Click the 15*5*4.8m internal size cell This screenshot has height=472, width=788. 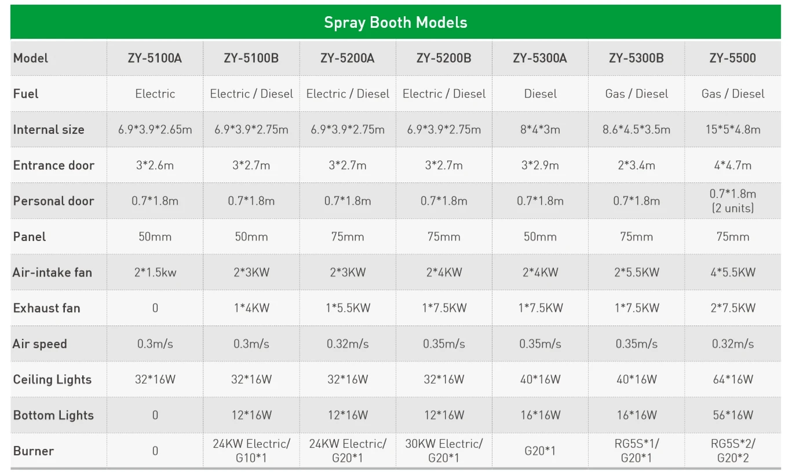pyautogui.click(x=732, y=129)
